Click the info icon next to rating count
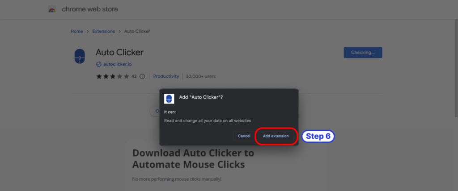 [142, 76]
